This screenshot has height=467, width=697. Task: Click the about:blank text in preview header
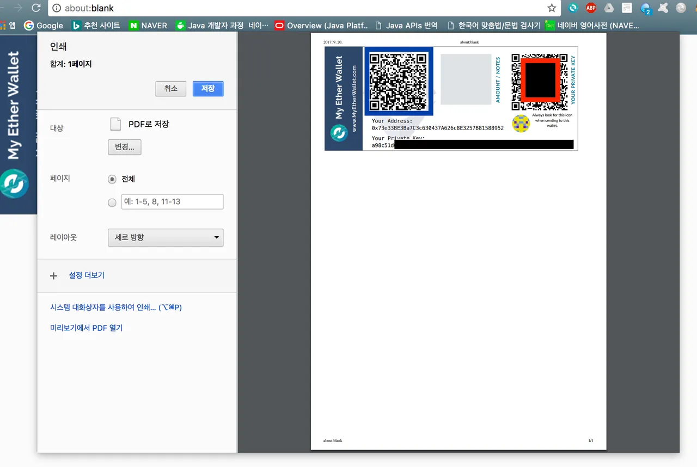coord(469,42)
